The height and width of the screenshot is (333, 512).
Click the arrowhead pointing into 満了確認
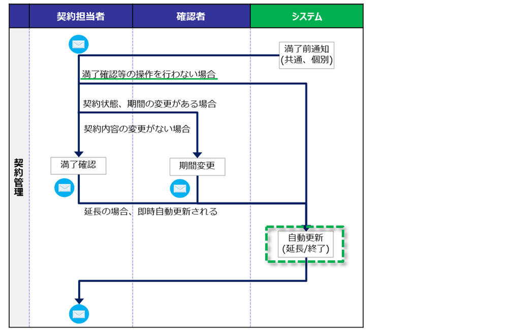pyautogui.click(x=79, y=153)
